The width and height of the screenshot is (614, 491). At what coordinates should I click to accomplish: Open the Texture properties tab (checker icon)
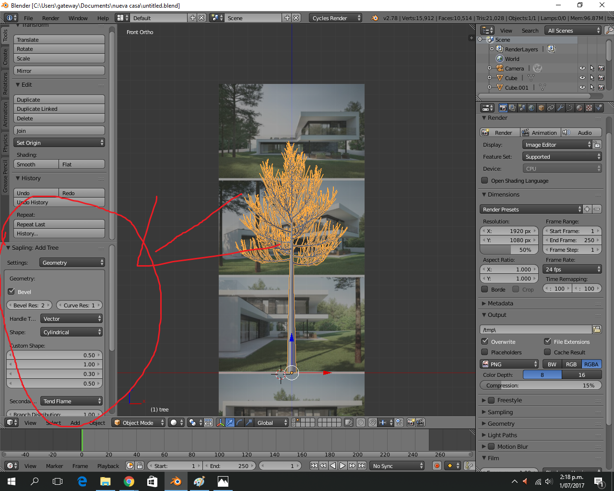[x=589, y=108]
